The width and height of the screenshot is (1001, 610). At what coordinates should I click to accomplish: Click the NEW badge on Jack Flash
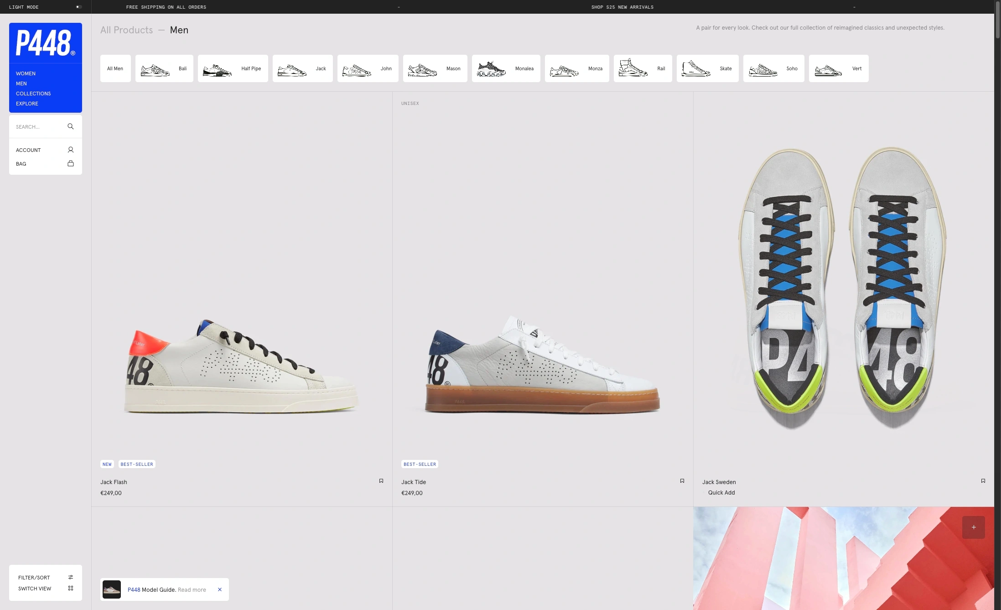pos(107,464)
